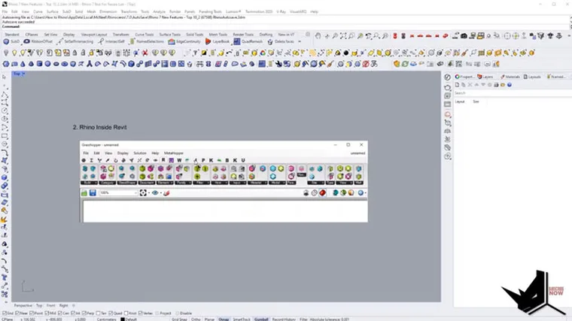Click the red X delete icon in toolbar
Image resolution: width=572 pixels, height=321 pixels.
pos(145,53)
